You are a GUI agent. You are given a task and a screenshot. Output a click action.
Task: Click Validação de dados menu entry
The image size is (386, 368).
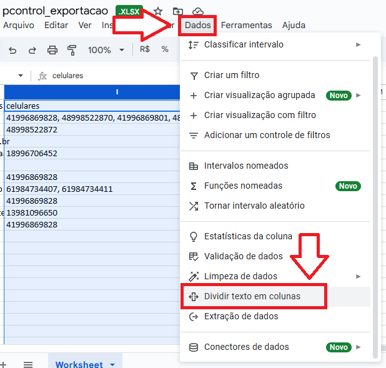243,256
